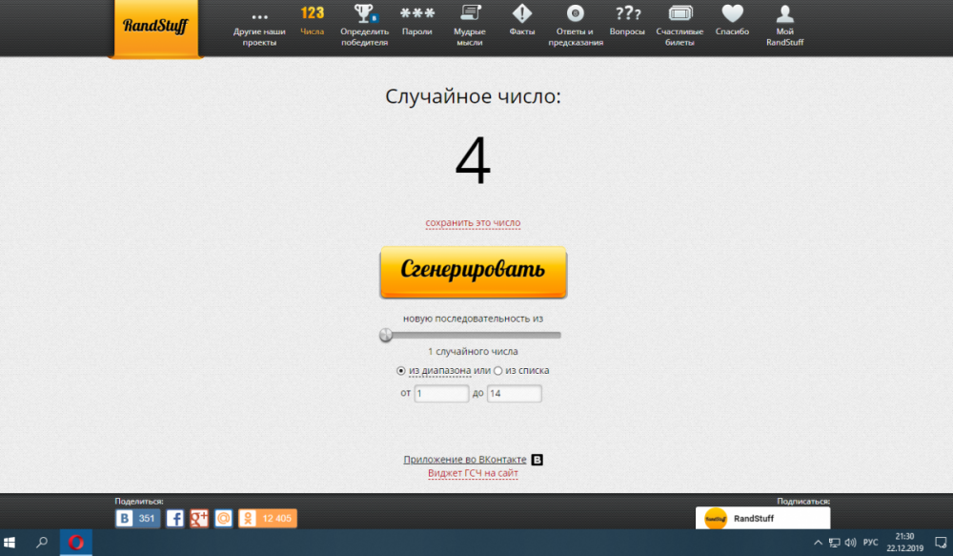Click the Счастливые билеты ticket icon
953x556 pixels.
click(x=679, y=13)
